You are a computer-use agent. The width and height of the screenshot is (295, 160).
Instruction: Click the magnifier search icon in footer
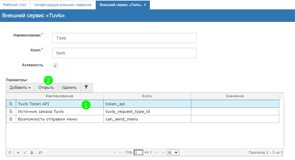[40, 152]
